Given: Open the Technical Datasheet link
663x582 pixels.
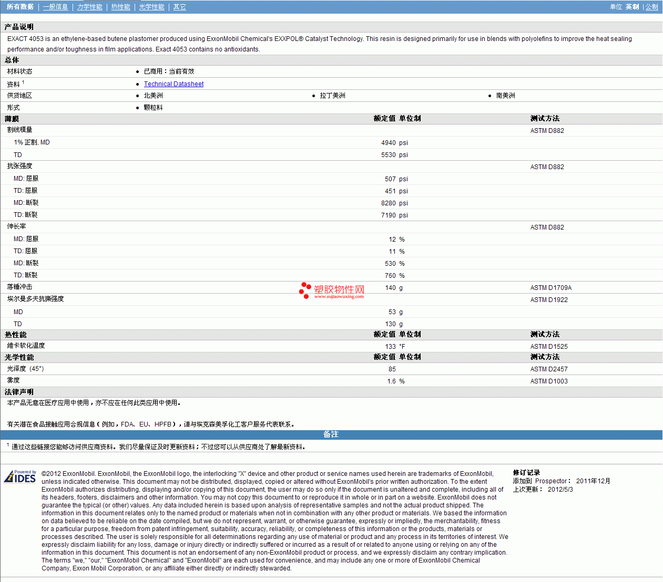Looking at the screenshot, I should [x=174, y=84].
